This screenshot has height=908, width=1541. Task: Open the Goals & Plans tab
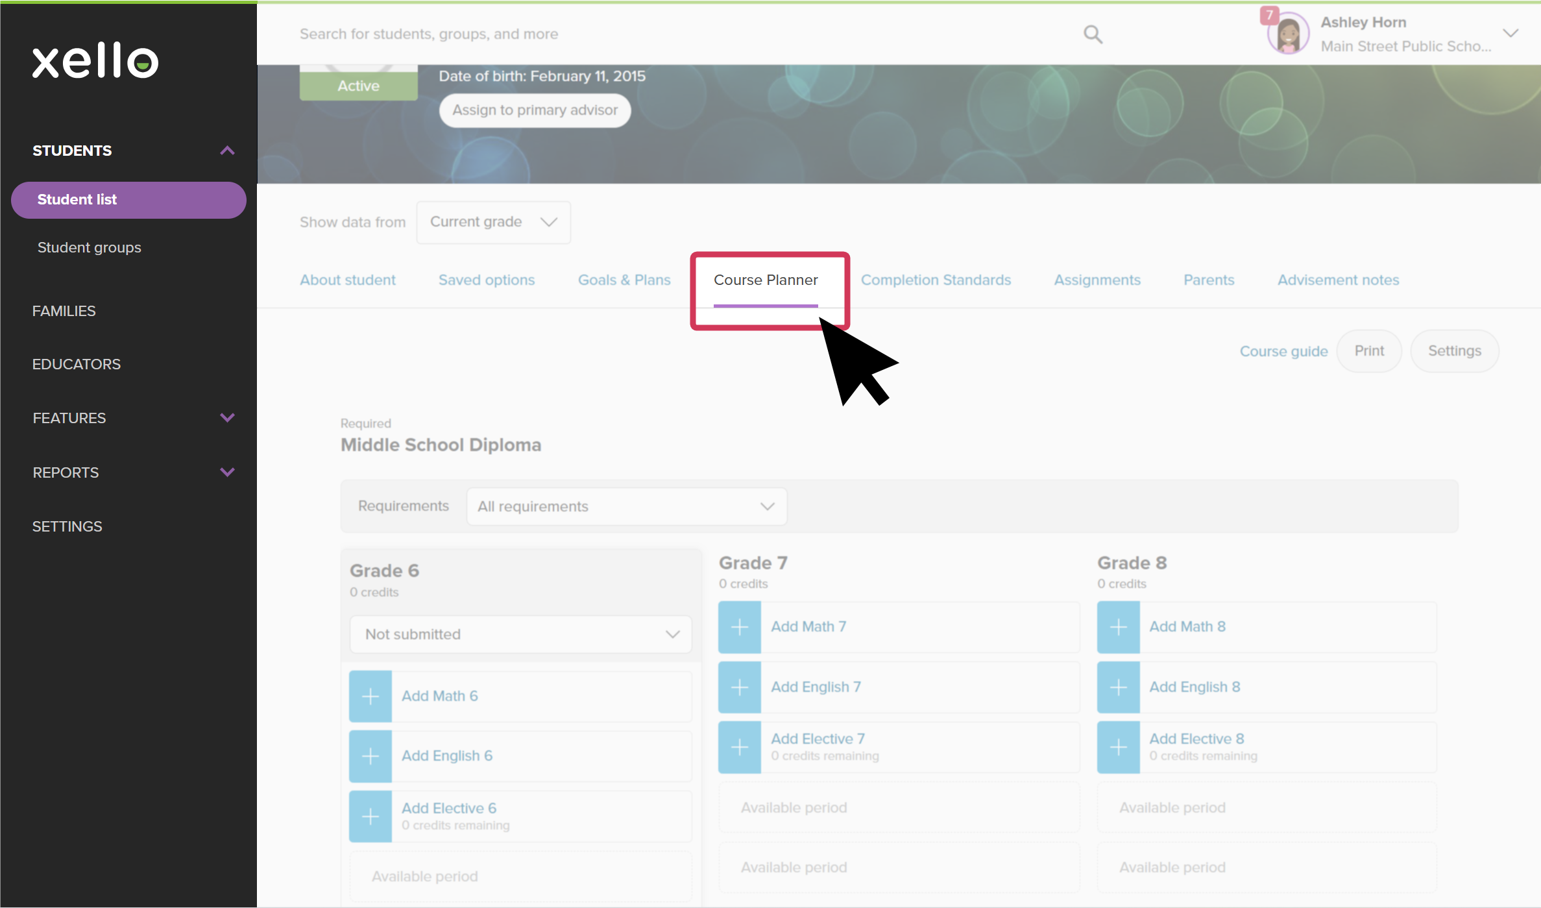[624, 280]
